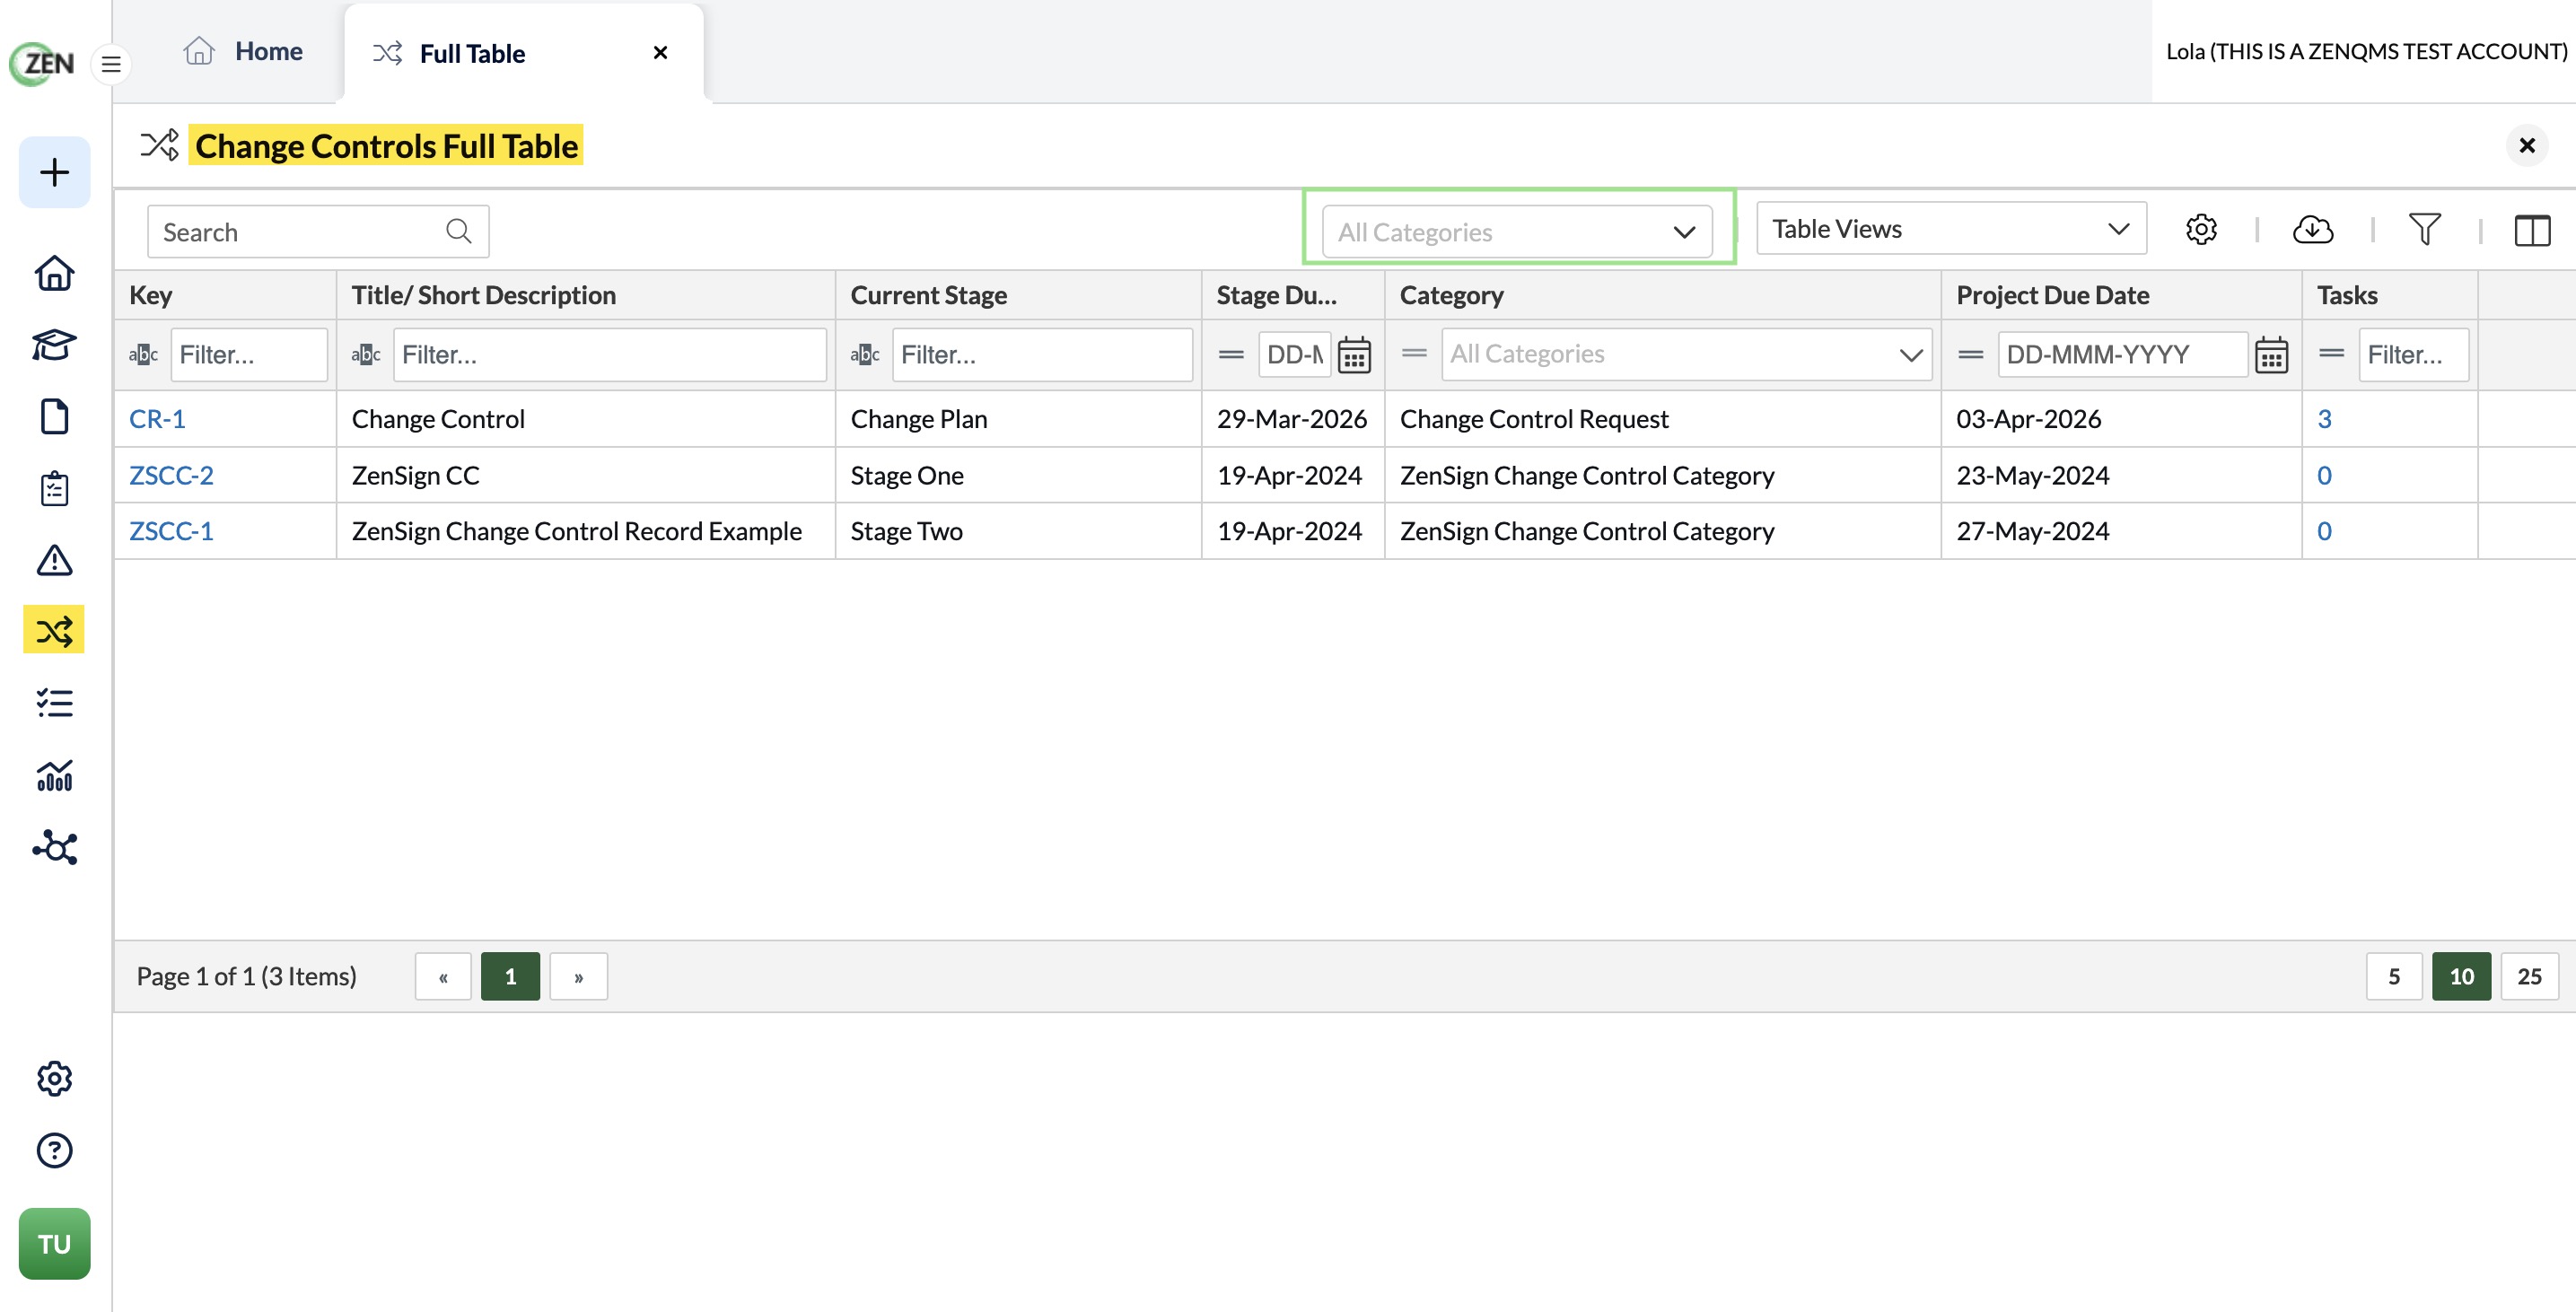
Task: Open the TU user avatar
Action: 54,1243
